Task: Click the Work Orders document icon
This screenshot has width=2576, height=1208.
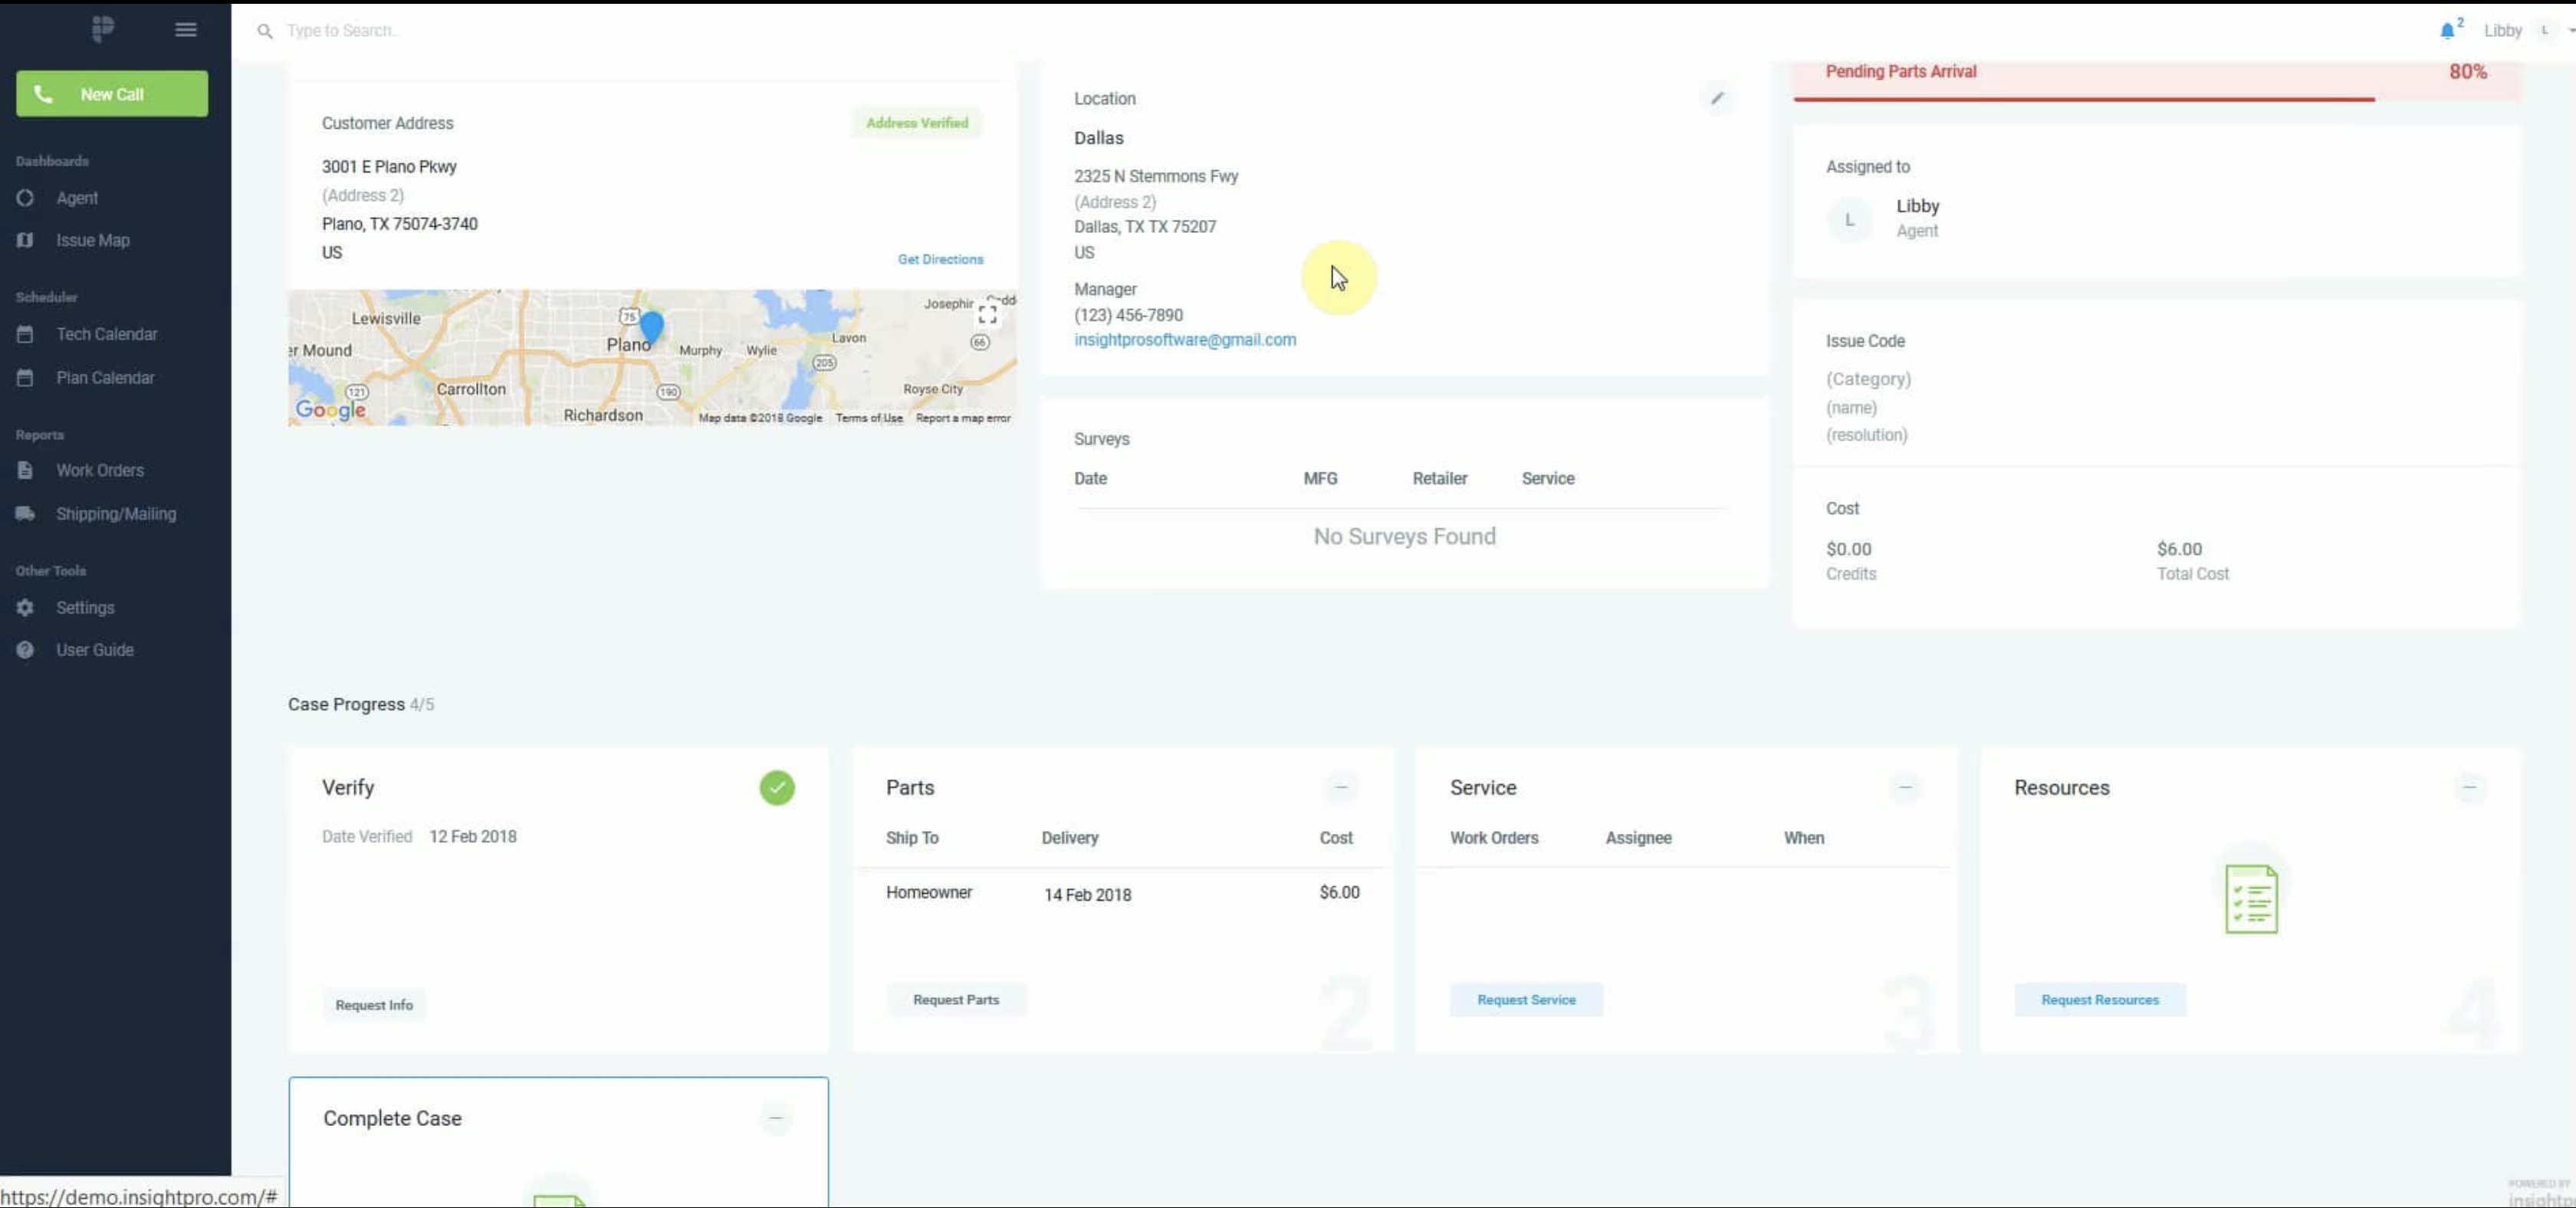Action: (x=25, y=470)
